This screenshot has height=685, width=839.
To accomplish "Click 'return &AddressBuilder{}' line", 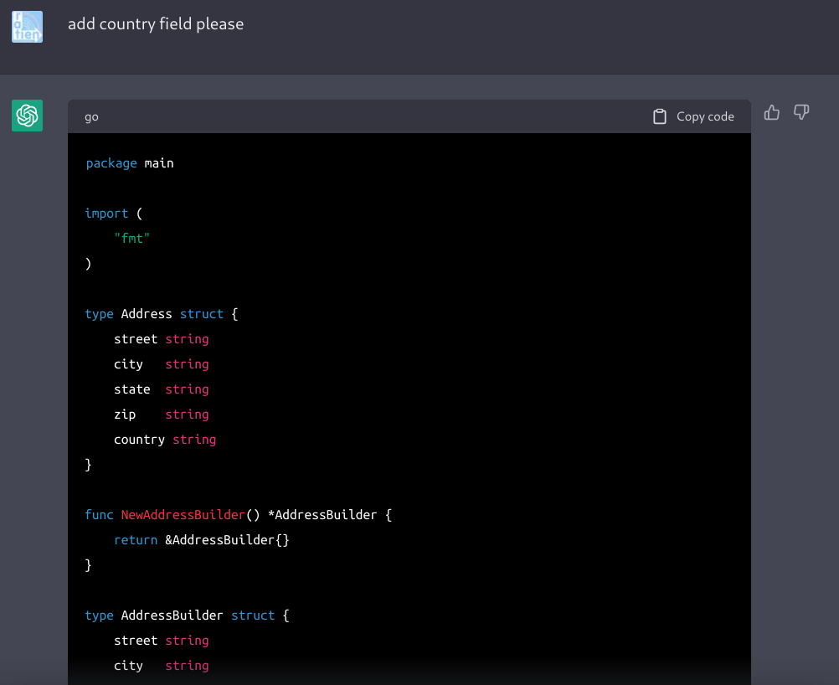I will (202, 540).
